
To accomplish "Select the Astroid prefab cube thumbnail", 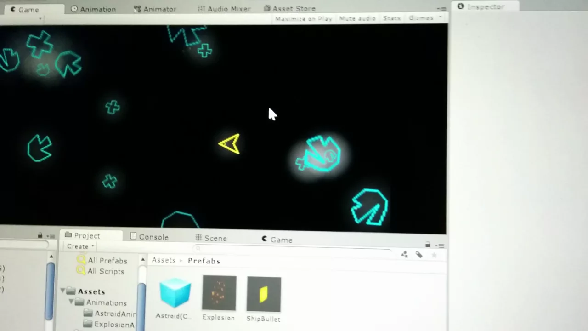I will point(175,293).
